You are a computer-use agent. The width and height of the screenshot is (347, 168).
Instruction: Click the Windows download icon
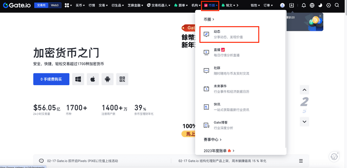tap(78, 79)
